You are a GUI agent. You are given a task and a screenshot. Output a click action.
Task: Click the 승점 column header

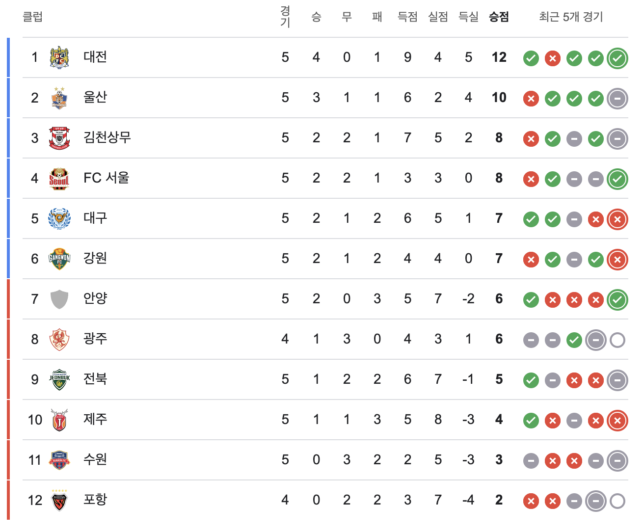click(x=499, y=17)
